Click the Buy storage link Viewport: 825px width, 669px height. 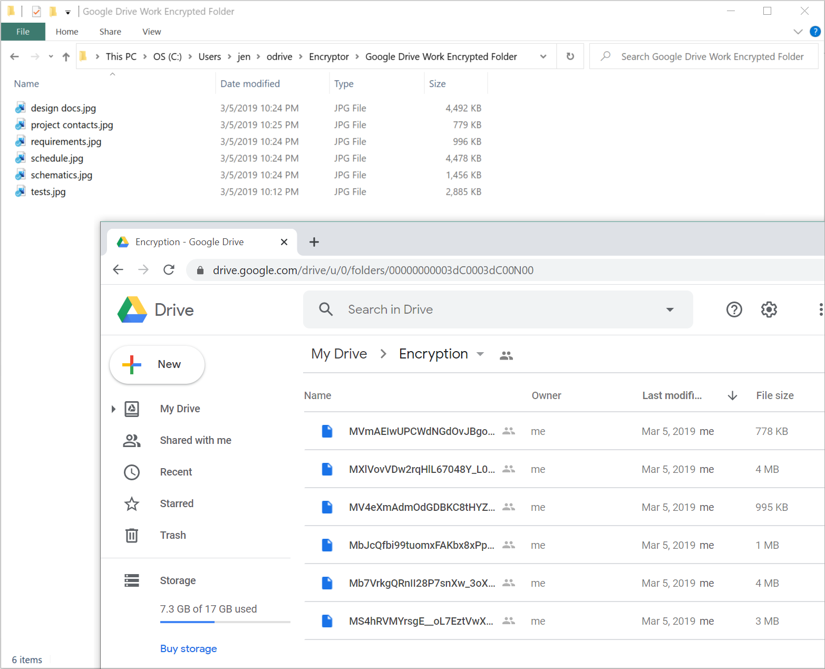point(189,648)
